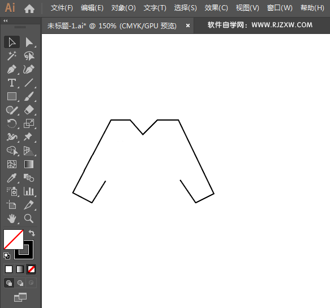Viewport: 330px width, 308px height.
Task: Reset to default fill and stroke
Action: click(7, 255)
